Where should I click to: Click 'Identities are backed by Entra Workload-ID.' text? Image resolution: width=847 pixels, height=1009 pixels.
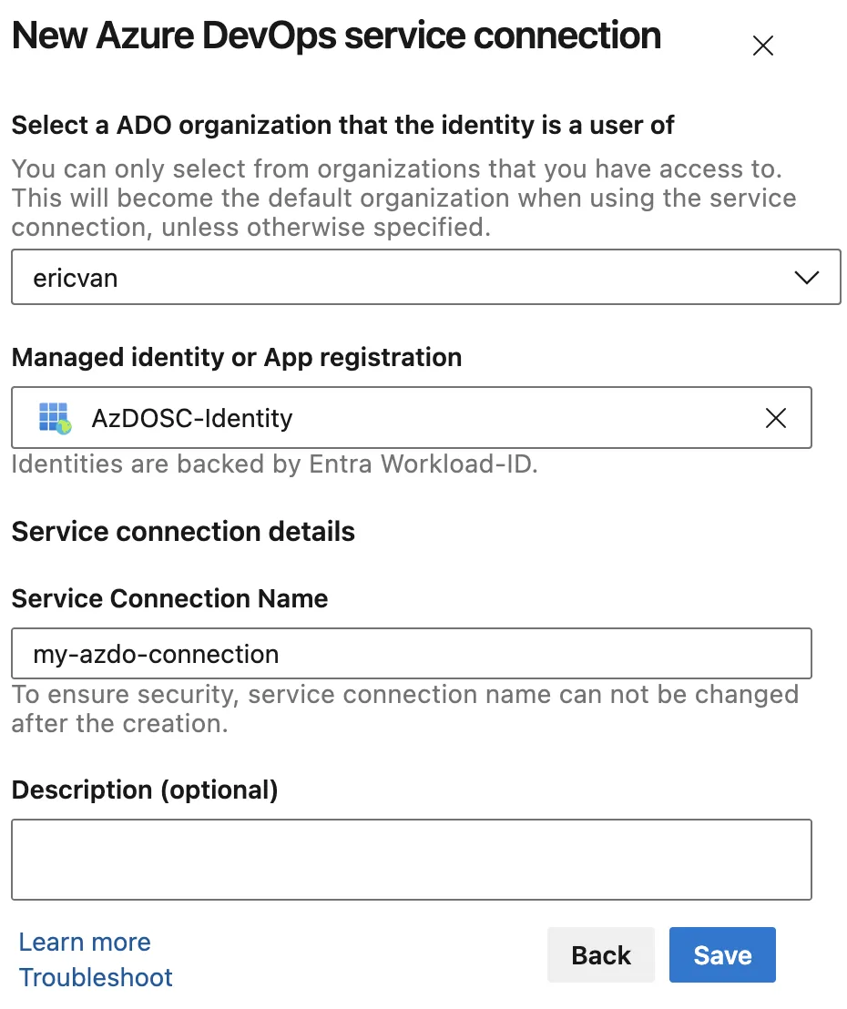[x=275, y=464]
